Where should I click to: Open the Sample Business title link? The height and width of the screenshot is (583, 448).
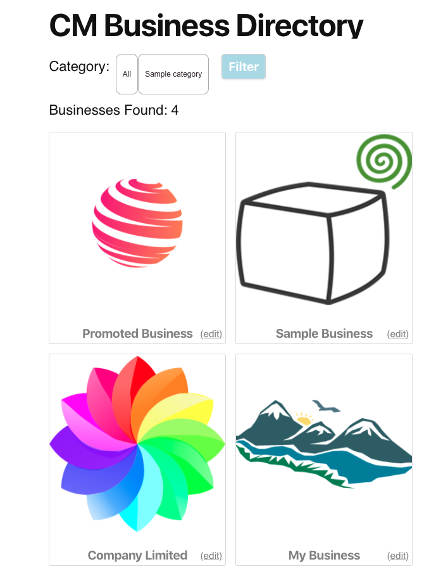[x=324, y=333]
